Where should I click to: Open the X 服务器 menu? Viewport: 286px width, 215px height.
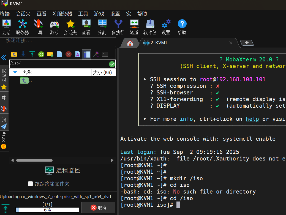pos(62,14)
